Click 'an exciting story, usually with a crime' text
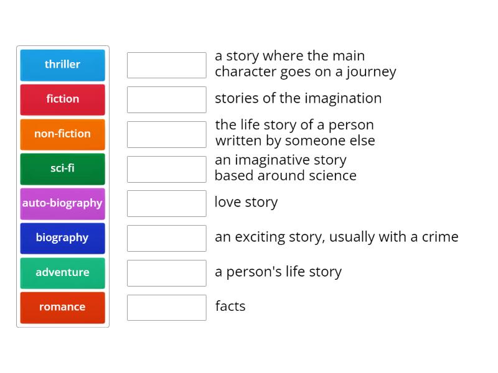Viewport: 498px width, 373px height. click(336, 237)
